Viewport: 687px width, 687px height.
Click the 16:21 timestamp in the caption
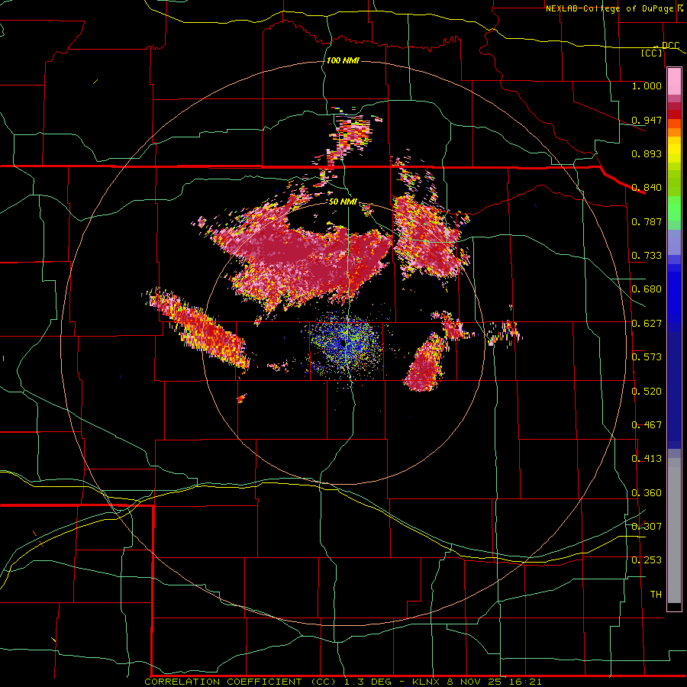527,682
